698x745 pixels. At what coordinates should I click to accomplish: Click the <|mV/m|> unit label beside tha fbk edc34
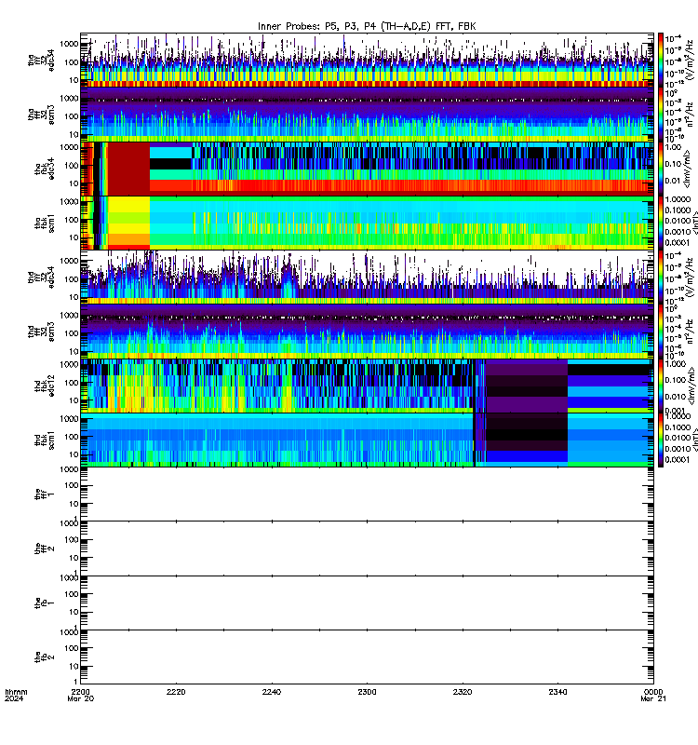pyautogui.click(x=689, y=169)
